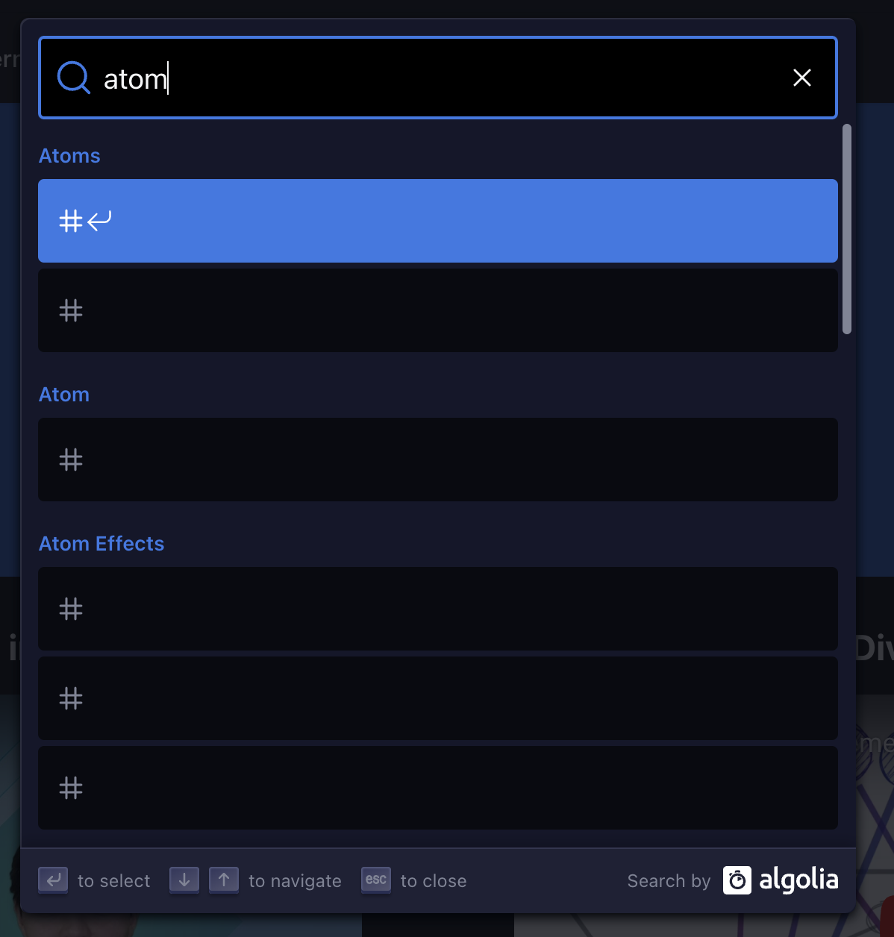The image size is (894, 937).
Task: Click the hash icon of the last Atom Effects result
Action: [x=71, y=788]
